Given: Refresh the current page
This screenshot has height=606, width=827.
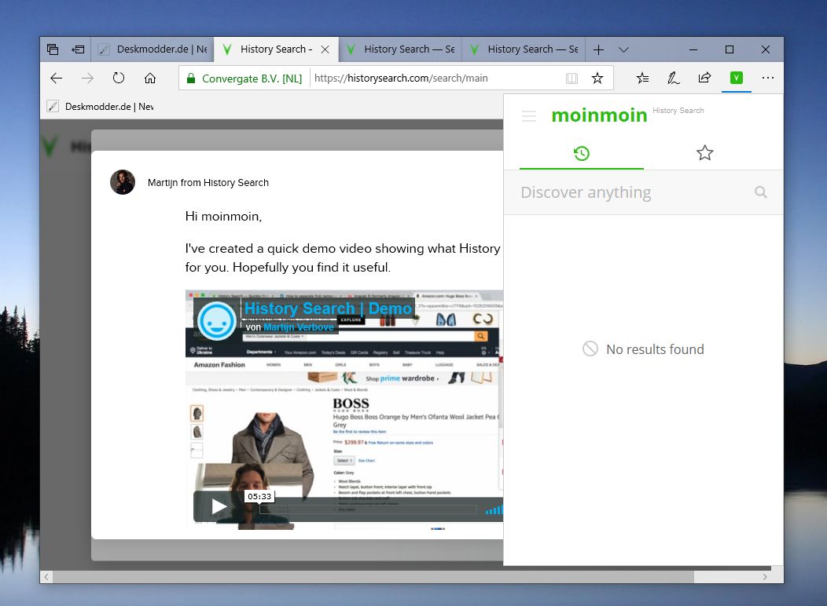Looking at the screenshot, I should (x=119, y=78).
